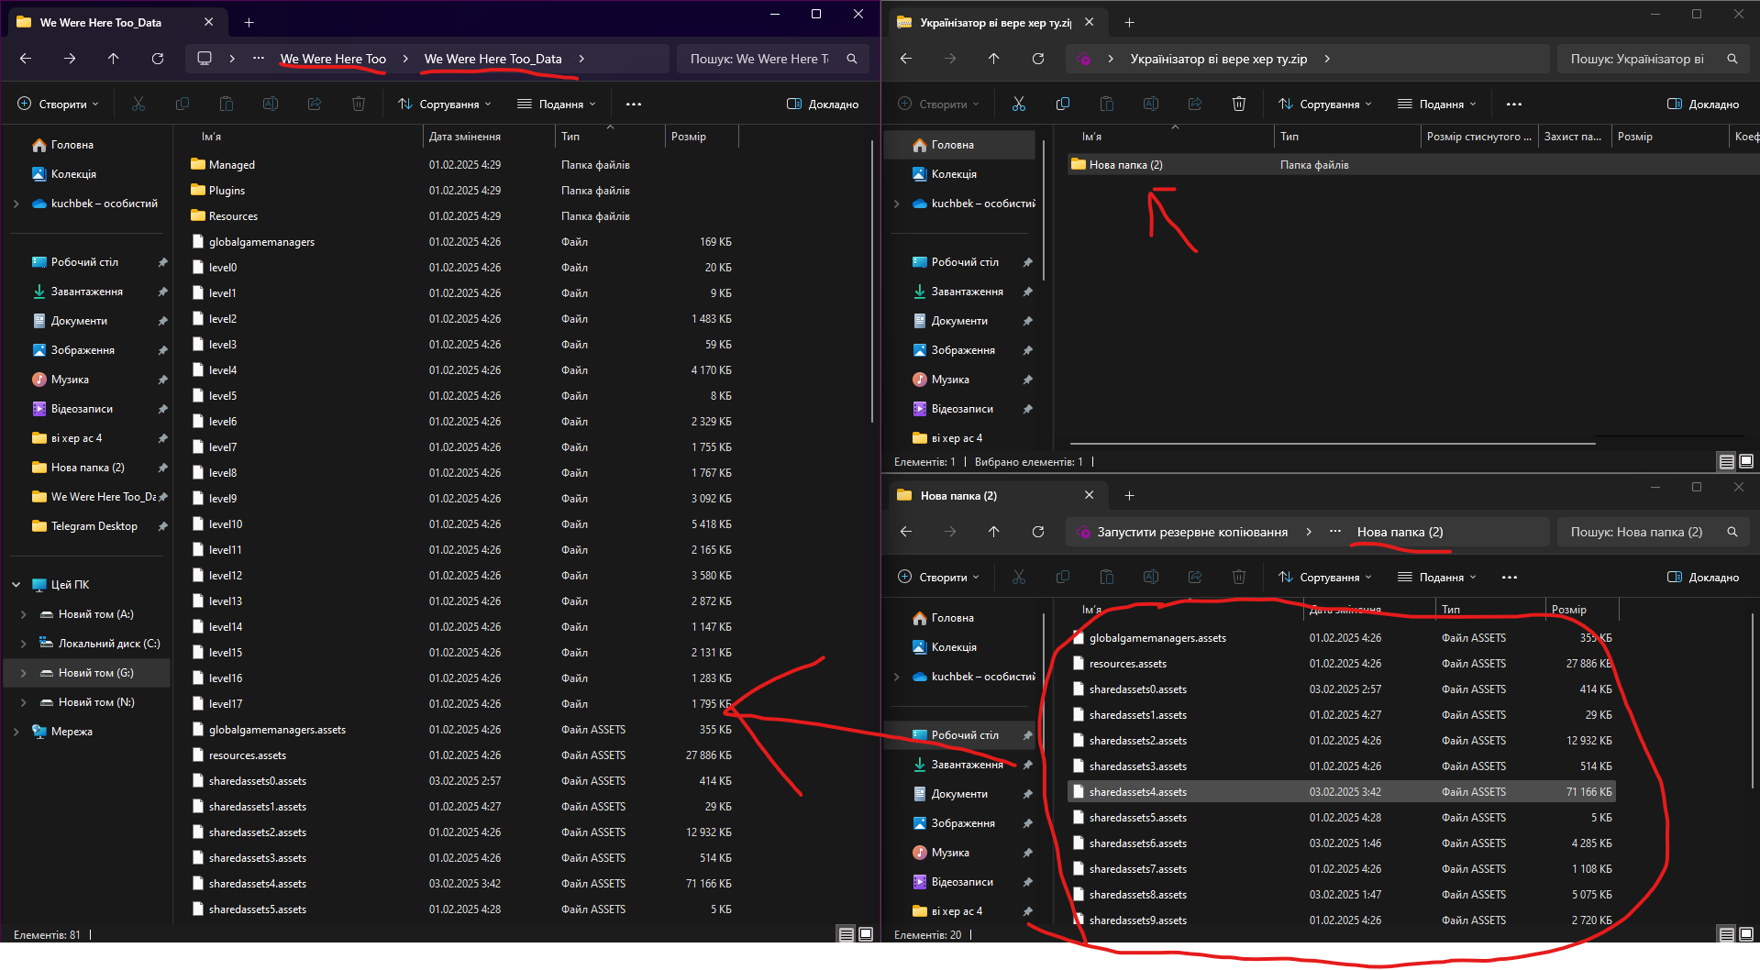Click search magnifier in We Were Here Too_Data window
The height and width of the screenshot is (970, 1760).
point(852,59)
